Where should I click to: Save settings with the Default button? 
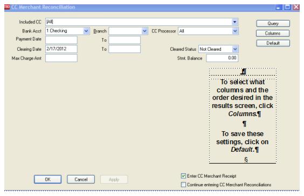[x=273, y=43]
